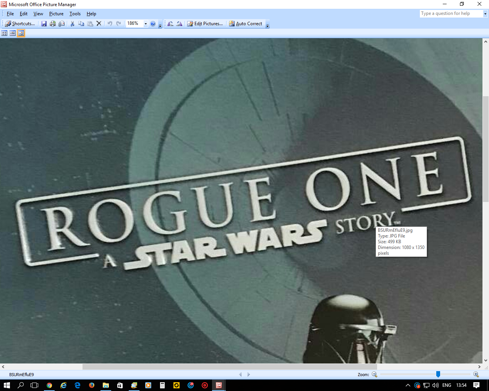
Task: Open the Edit menu
Action: pos(24,14)
